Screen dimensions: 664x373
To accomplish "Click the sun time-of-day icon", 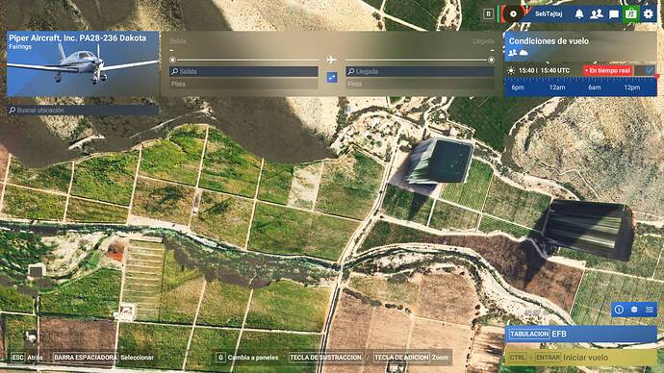I will (x=511, y=70).
